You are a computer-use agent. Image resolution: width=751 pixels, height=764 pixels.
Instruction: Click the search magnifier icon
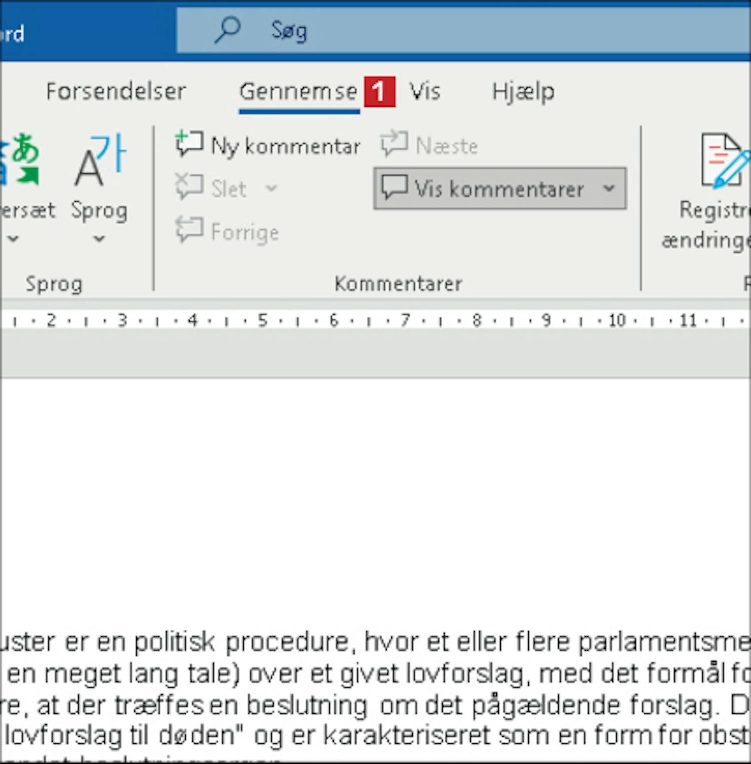[x=228, y=30]
